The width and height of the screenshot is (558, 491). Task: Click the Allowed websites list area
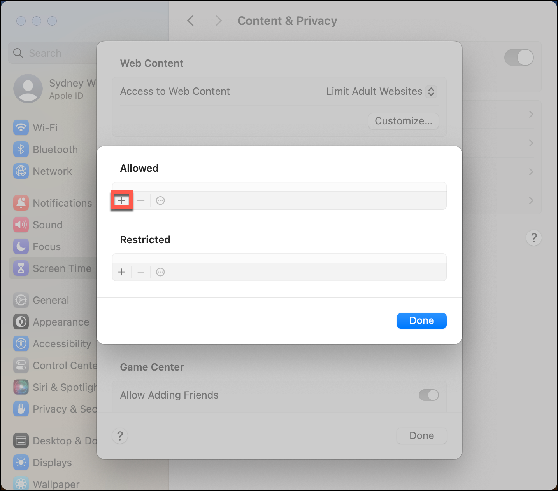click(279, 187)
